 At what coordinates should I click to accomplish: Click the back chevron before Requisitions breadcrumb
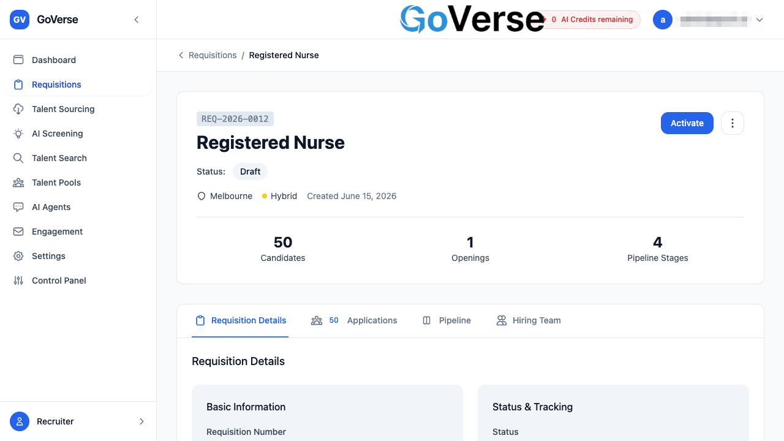181,55
